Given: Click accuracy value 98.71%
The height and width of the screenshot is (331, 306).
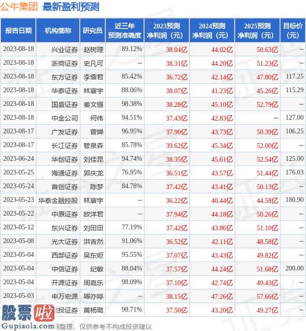Looking at the screenshot, I should (x=132, y=309).
